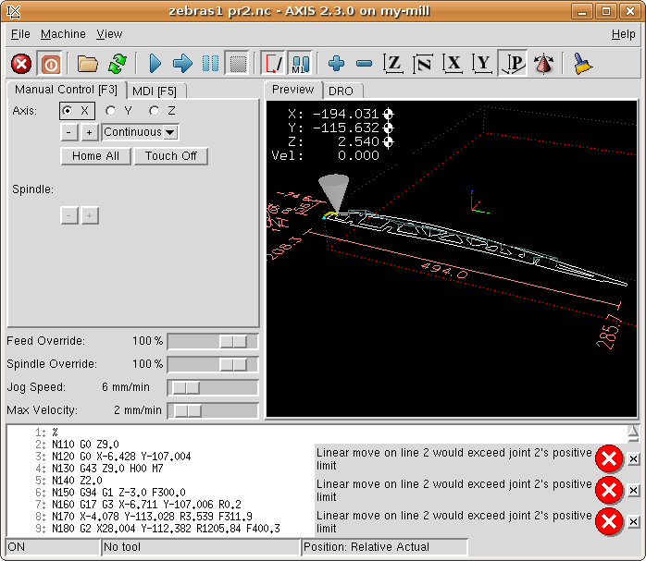The image size is (646, 561).
Task: Toggle machine power button
Action: point(50,64)
